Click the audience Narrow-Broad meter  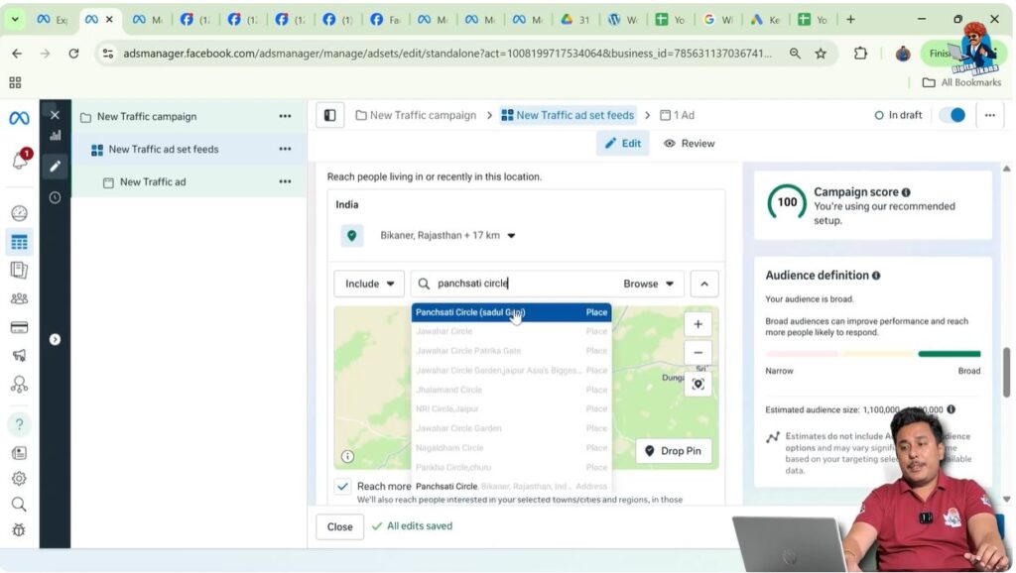(x=873, y=354)
